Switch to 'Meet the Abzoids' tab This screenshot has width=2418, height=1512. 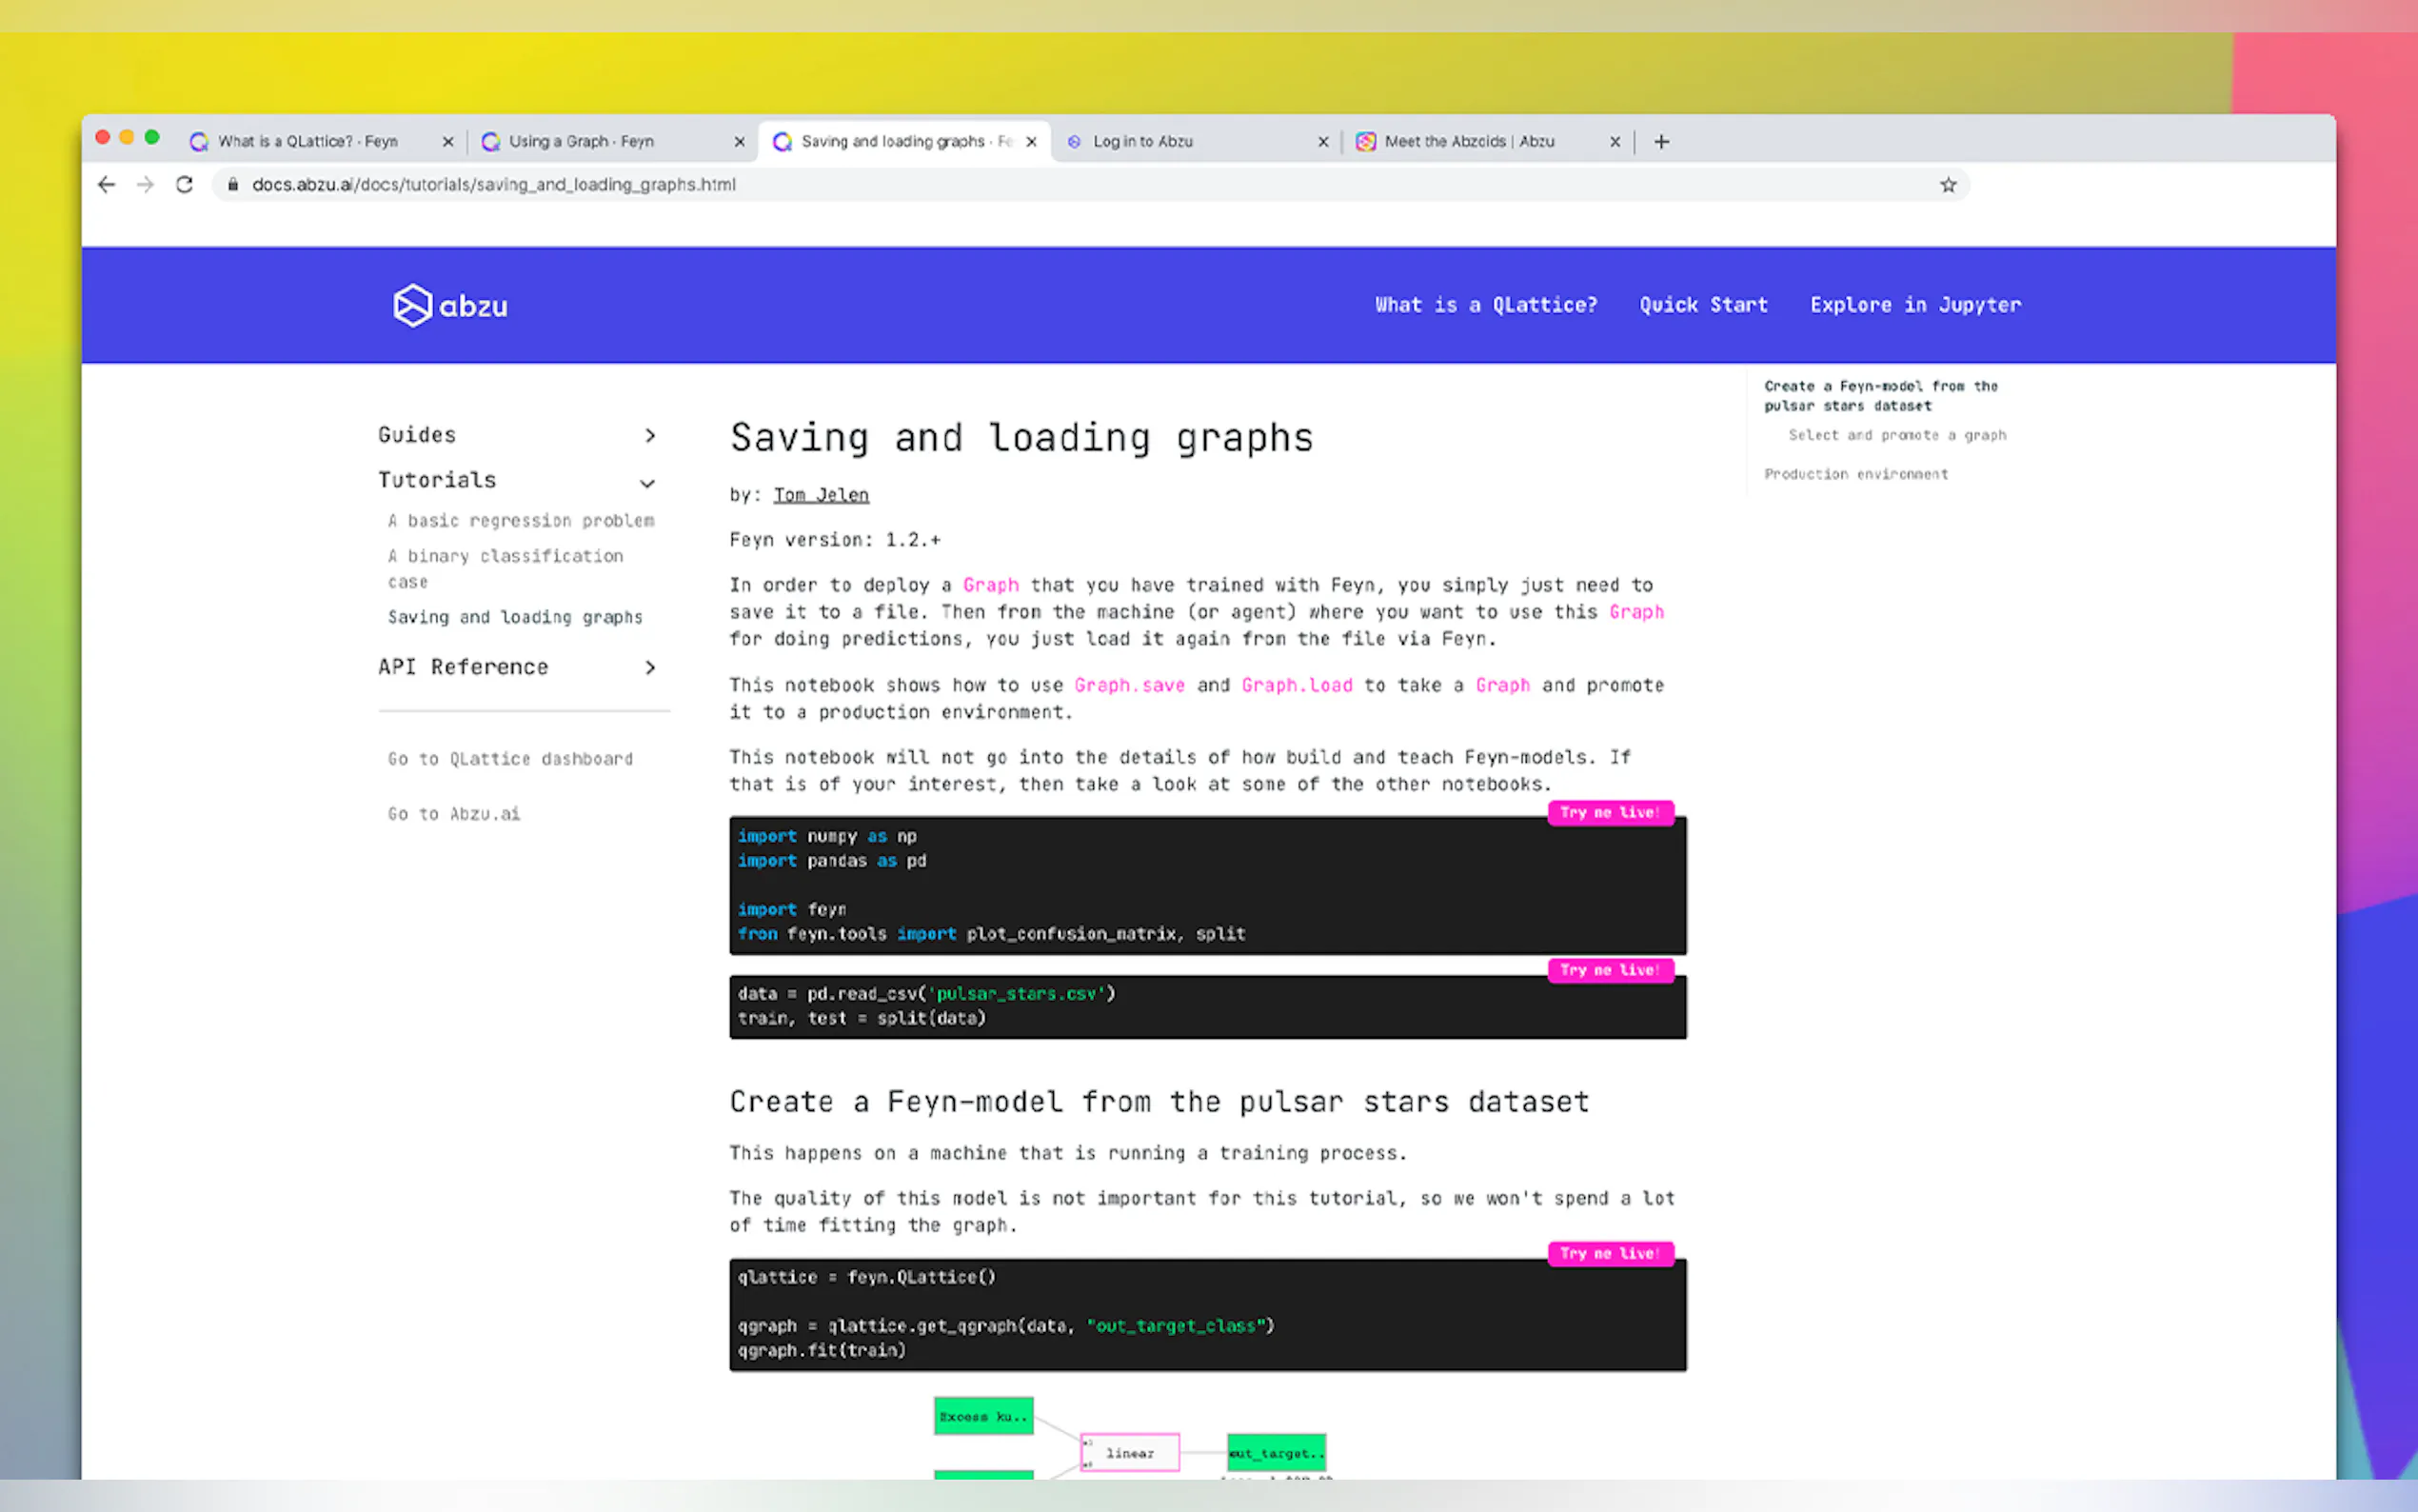pos(1468,142)
